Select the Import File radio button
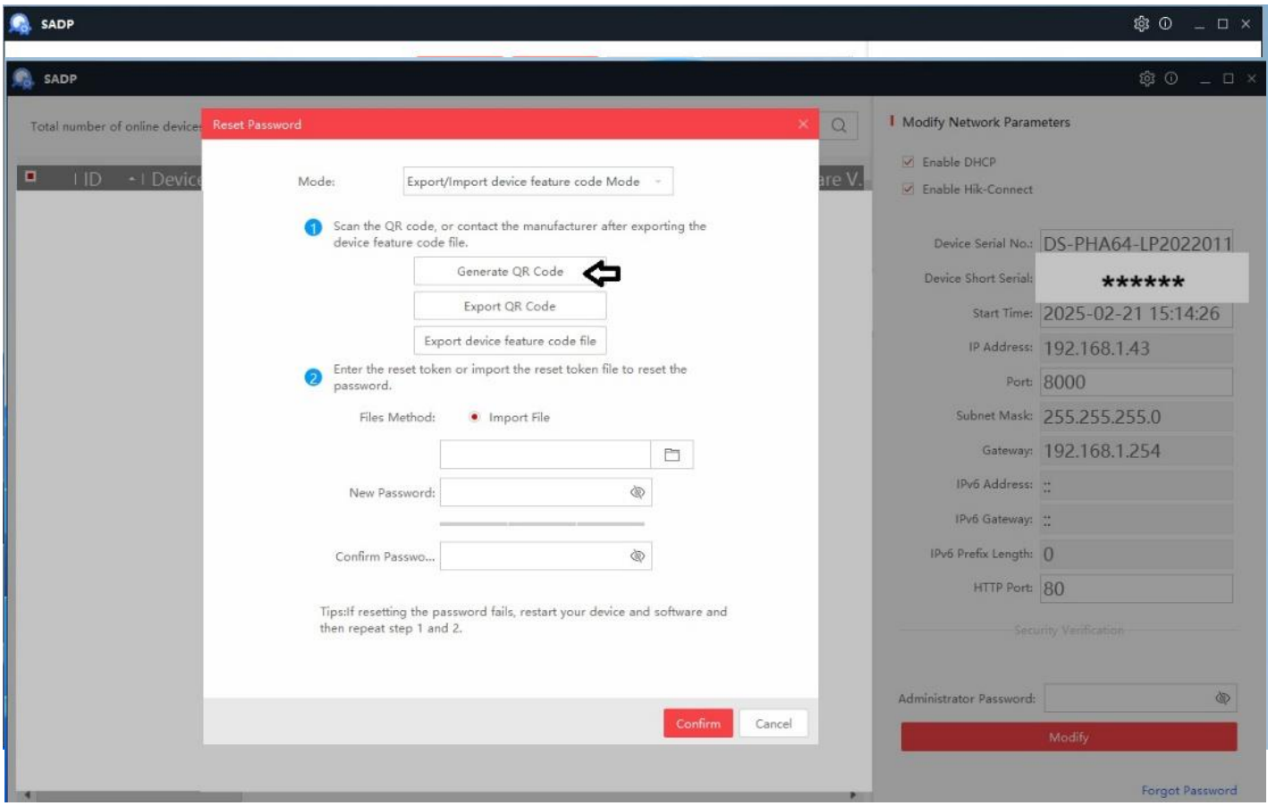 point(475,417)
